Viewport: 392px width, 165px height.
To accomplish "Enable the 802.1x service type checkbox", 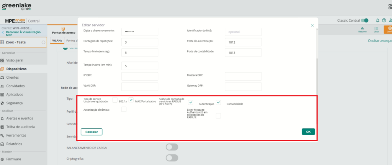I will [x=115, y=100].
